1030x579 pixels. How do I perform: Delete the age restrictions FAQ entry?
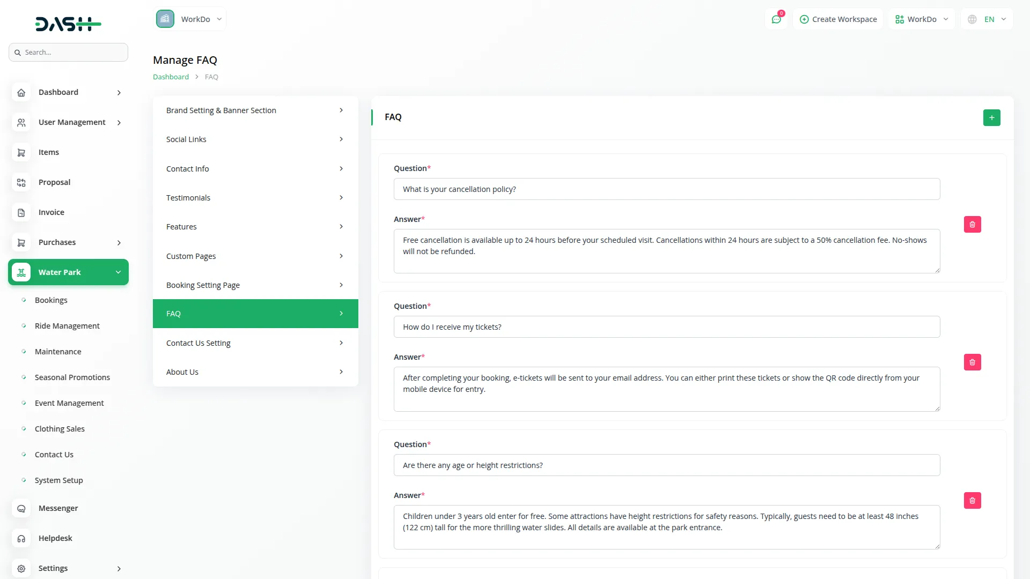click(972, 501)
